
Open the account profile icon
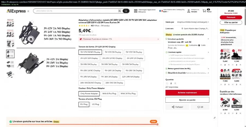(189, 11)
